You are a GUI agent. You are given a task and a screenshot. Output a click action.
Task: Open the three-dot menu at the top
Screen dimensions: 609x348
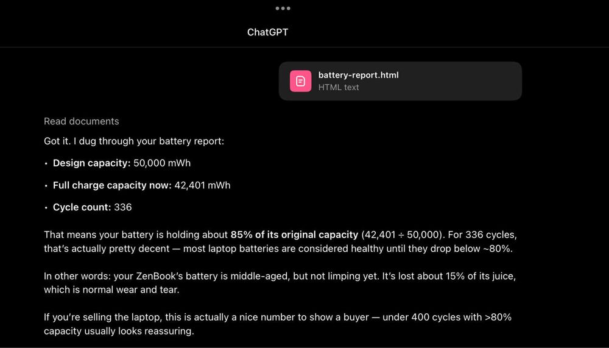(x=283, y=9)
